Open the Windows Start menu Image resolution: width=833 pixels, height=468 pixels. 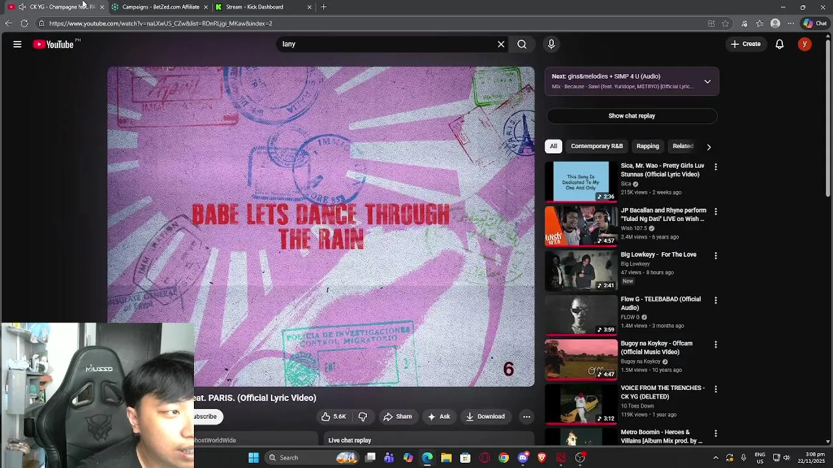click(254, 458)
